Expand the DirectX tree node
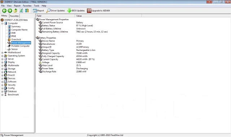The height and width of the screenshot is (137, 231). coord(2,75)
